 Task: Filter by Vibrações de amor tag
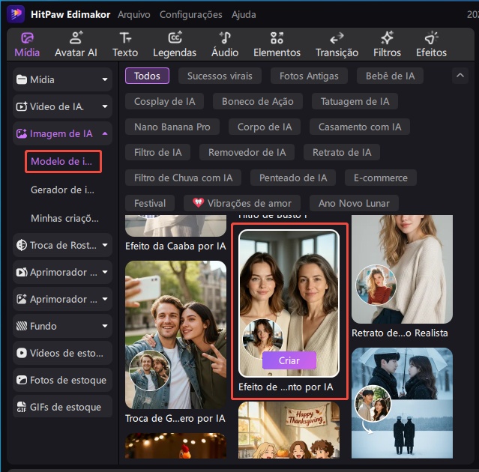point(242,203)
